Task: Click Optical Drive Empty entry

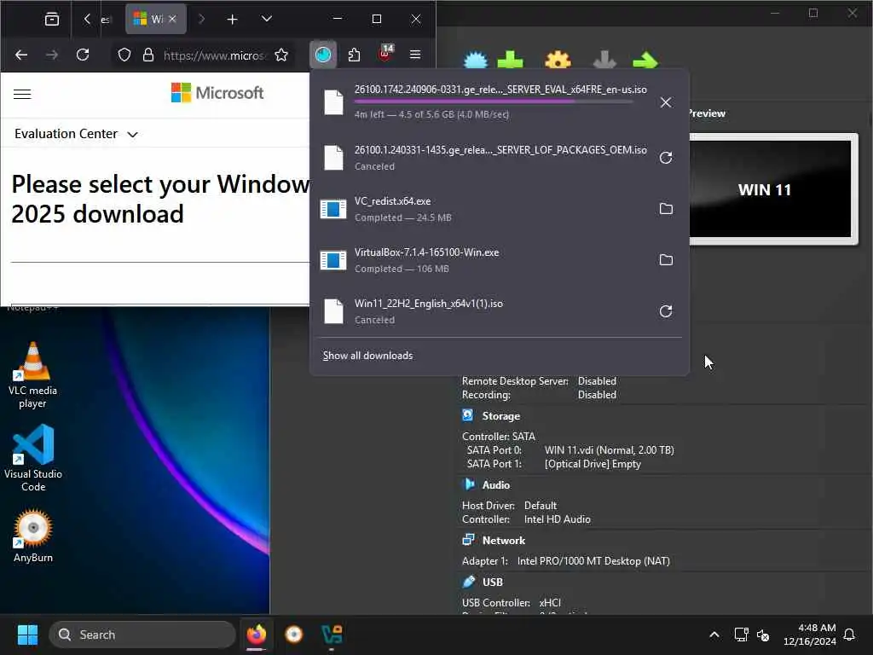Action: tap(593, 464)
